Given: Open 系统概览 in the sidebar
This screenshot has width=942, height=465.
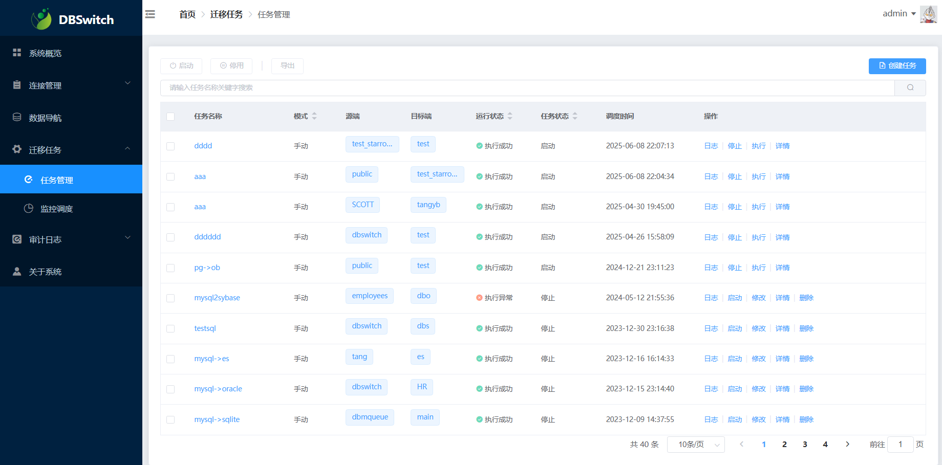Looking at the screenshot, I should [45, 53].
